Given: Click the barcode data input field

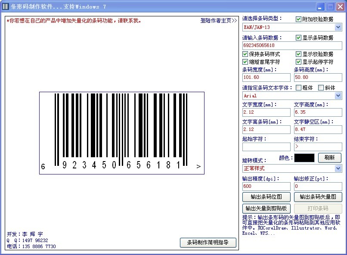Looking at the screenshot, I should tap(292, 45).
